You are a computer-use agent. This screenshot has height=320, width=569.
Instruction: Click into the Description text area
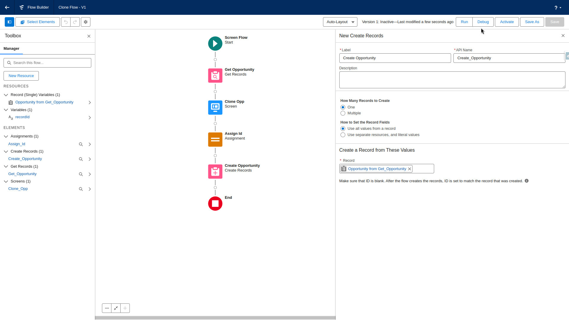(x=452, y=80)
